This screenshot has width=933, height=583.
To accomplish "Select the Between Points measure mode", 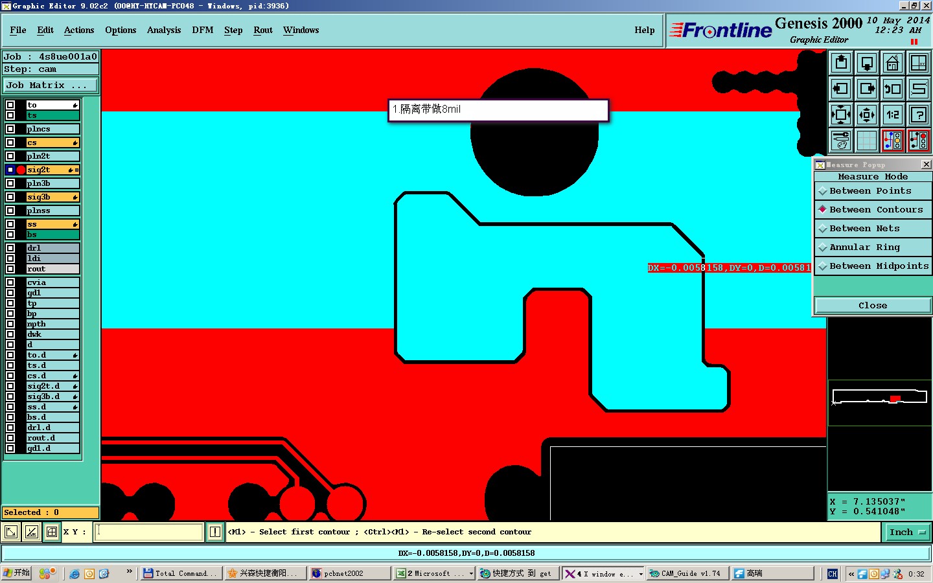I will click(x=873, y=191).
